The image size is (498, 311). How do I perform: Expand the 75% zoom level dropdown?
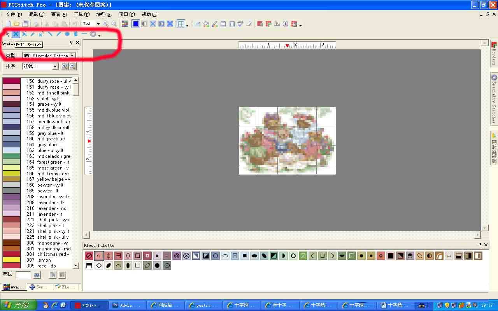pos(98,23)
